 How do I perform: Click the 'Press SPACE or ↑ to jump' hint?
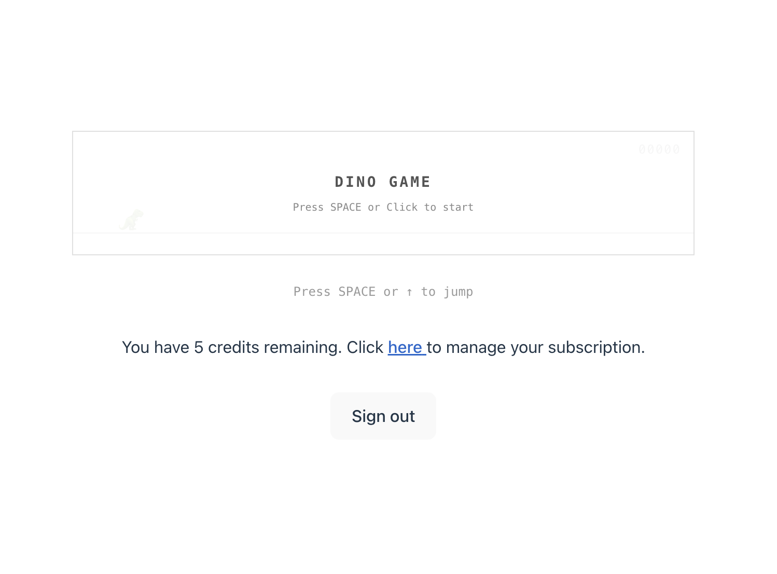click(383, 291)
